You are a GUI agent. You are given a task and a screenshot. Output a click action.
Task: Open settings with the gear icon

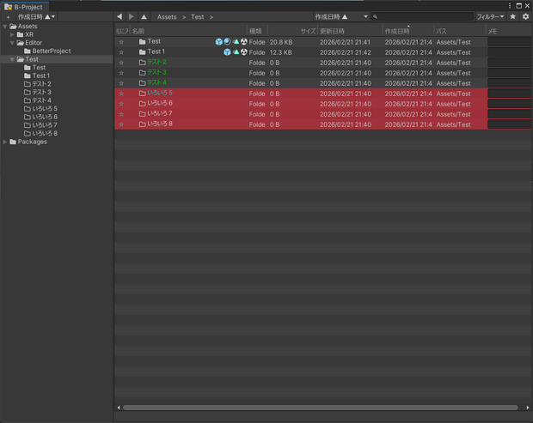(x=525, y=16)
